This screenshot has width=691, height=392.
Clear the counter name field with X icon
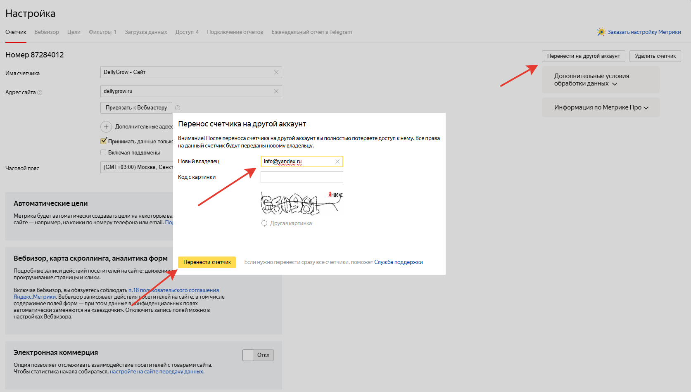click(276, 72)
